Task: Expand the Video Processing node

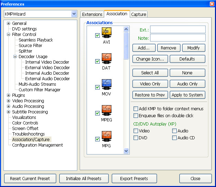Action: click(8, 101)
